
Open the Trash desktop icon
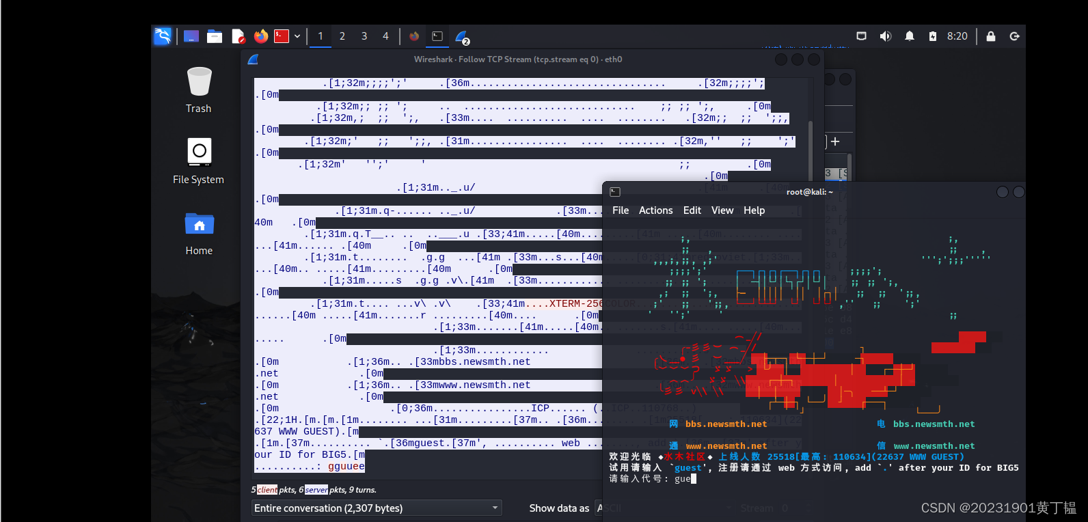click(199, 90)
